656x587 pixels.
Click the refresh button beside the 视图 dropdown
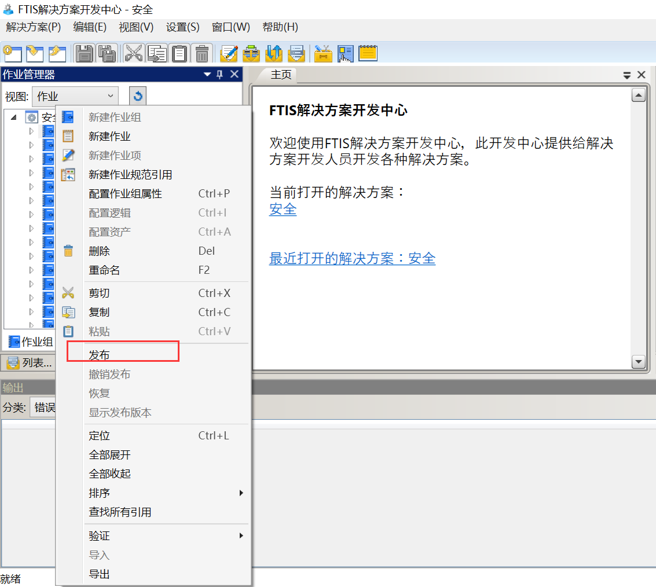137,96
